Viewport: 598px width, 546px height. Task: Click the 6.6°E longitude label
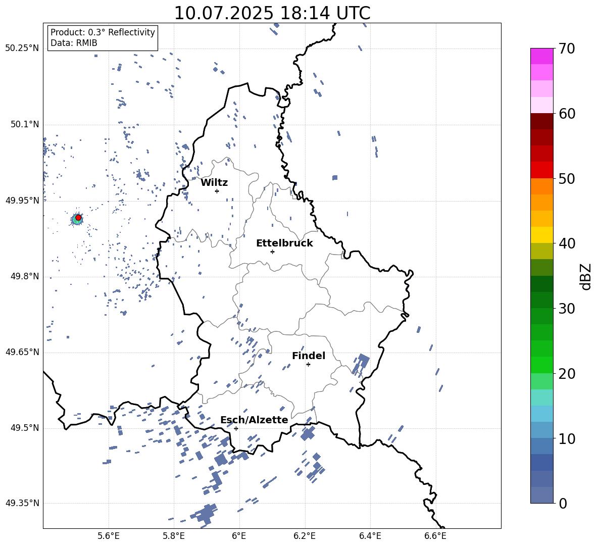pos(435,536)
